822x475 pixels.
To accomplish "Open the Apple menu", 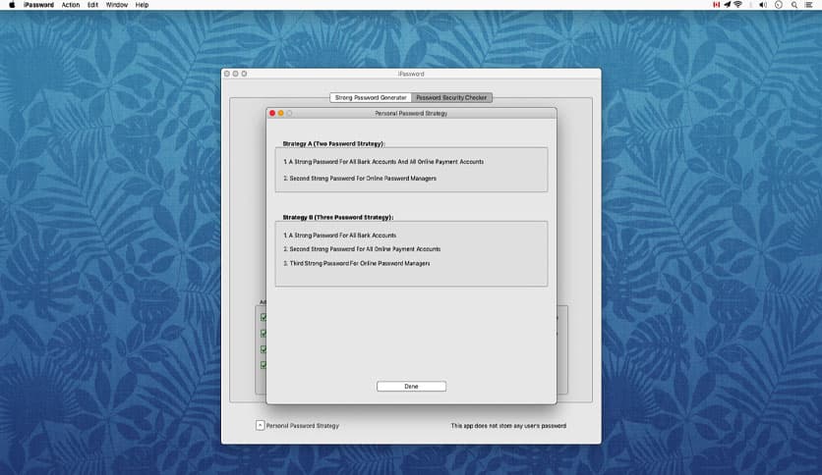I will pos(12,5).
